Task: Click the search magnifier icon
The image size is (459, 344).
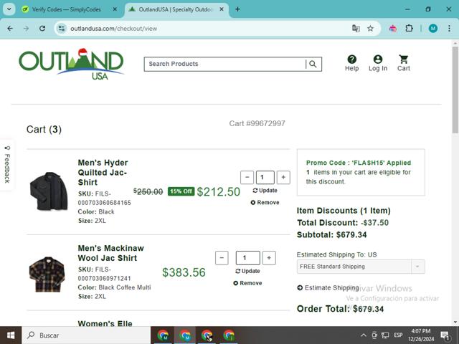Action: coord(313,64)
